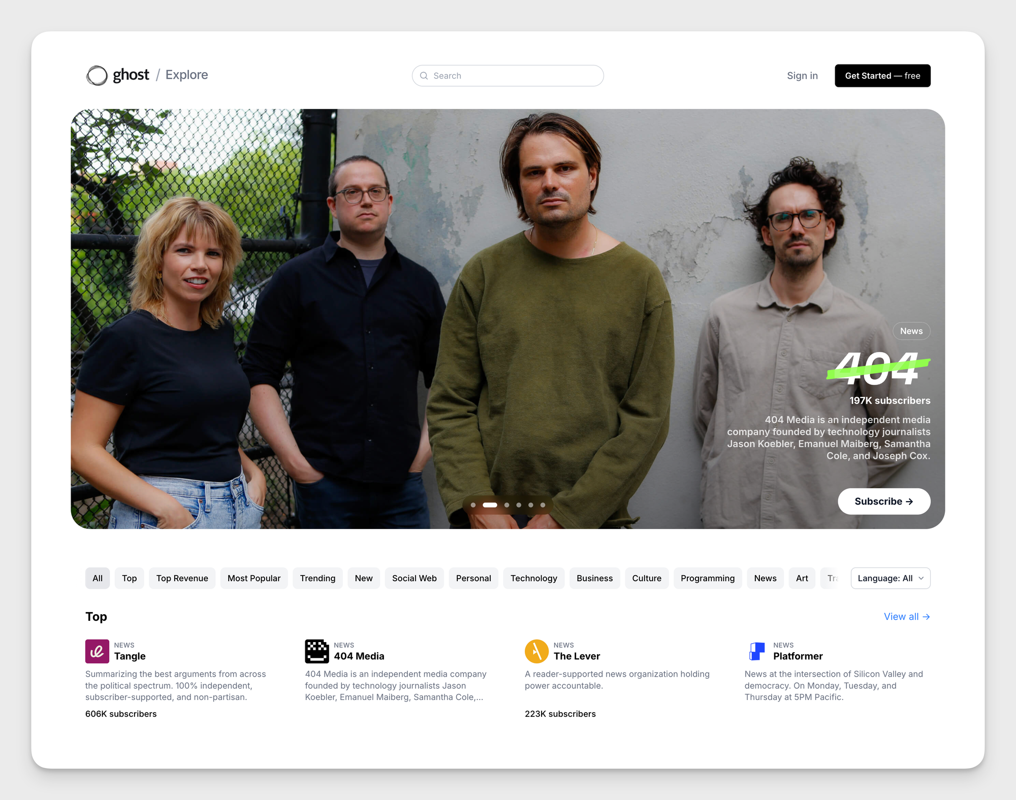
Task: Open the Language: All dropdown
Action: pos(890,578)
